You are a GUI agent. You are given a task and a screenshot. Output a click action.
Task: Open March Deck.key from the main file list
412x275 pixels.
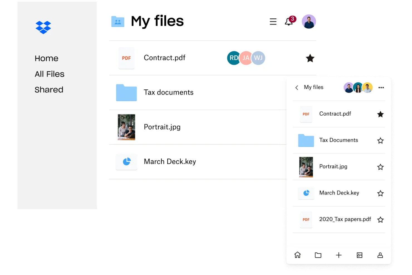[170, 162]
